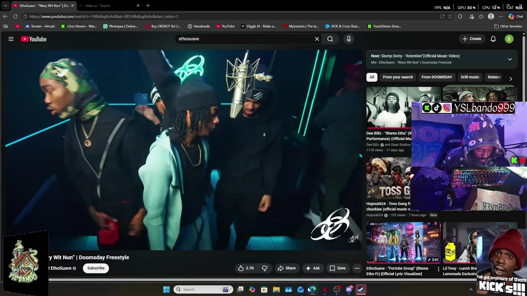Start voice search with microphone
The image size is (527, 296).
(349, 39)
